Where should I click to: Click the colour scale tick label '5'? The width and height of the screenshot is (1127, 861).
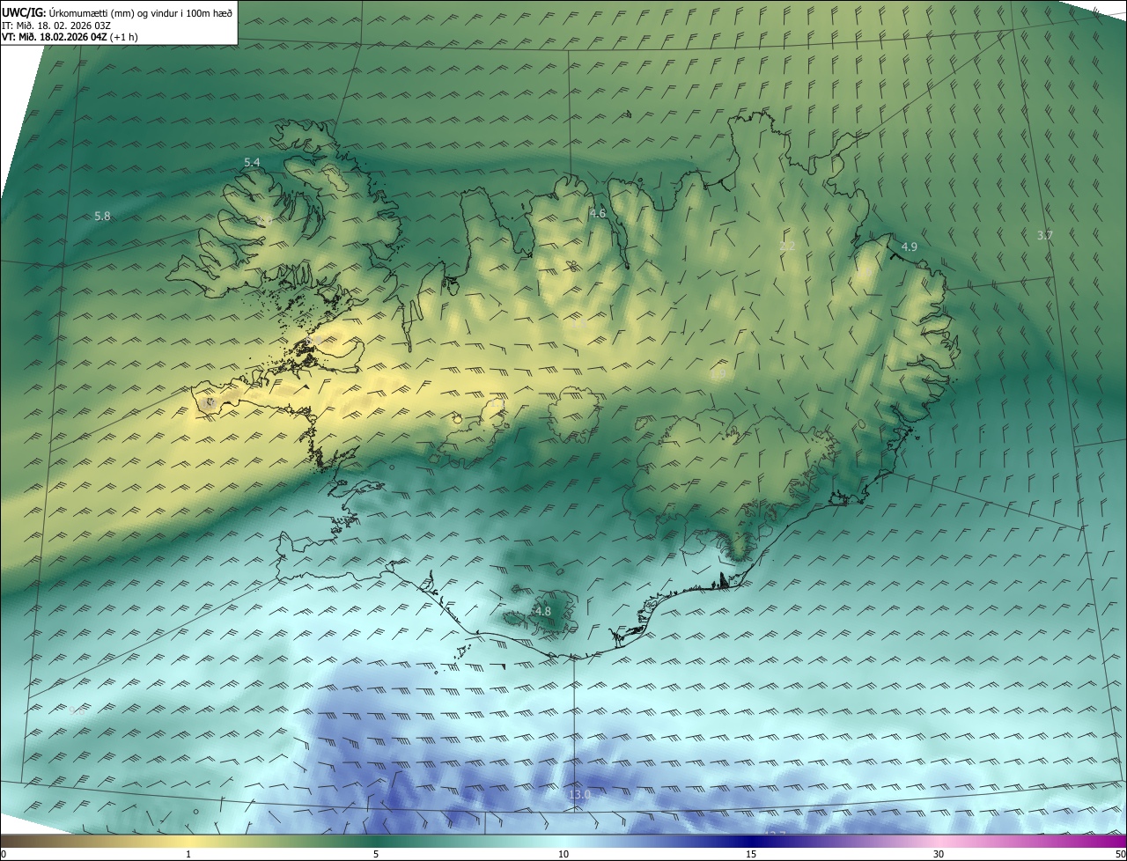376,854
